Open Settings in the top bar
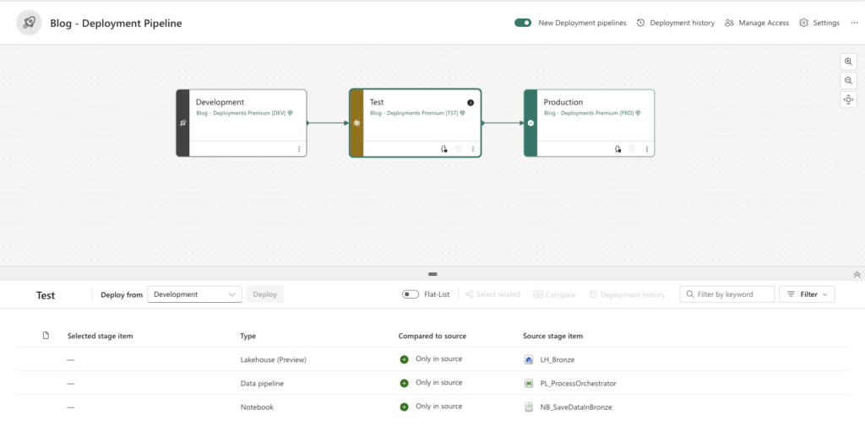865x426 pixels. tap(819, 23)
